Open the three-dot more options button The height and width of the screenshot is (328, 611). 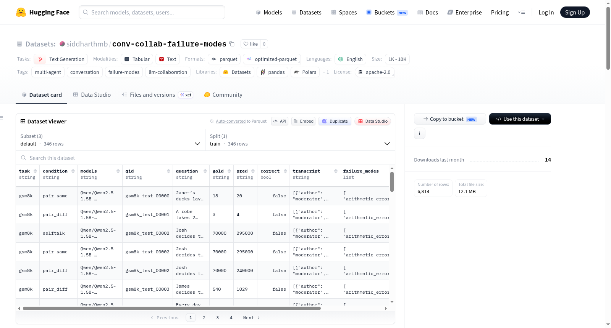420,133
